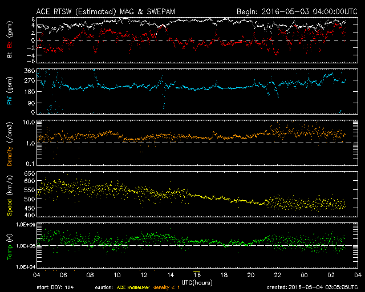This screenshot has height=292, width=365.
Task: Click the start DOY: 124 label
Action: tap(55, 287)
